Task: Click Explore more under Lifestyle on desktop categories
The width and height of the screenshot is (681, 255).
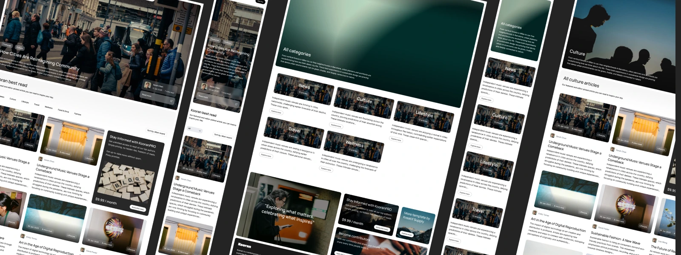Action: 396,139
